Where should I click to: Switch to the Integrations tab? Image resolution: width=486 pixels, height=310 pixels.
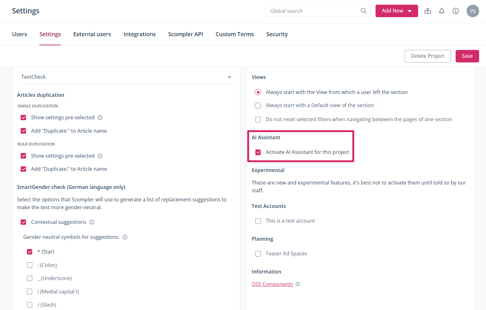(140, 34)
